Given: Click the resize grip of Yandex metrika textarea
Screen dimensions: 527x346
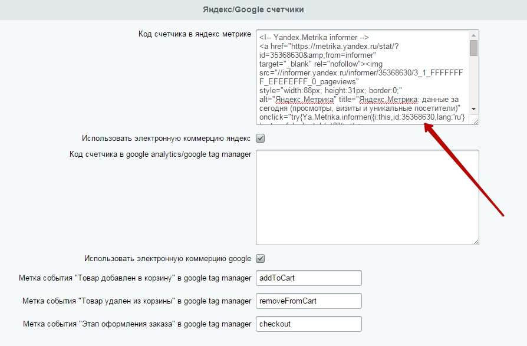Looking at the screenshot, I should click(475, 121).
